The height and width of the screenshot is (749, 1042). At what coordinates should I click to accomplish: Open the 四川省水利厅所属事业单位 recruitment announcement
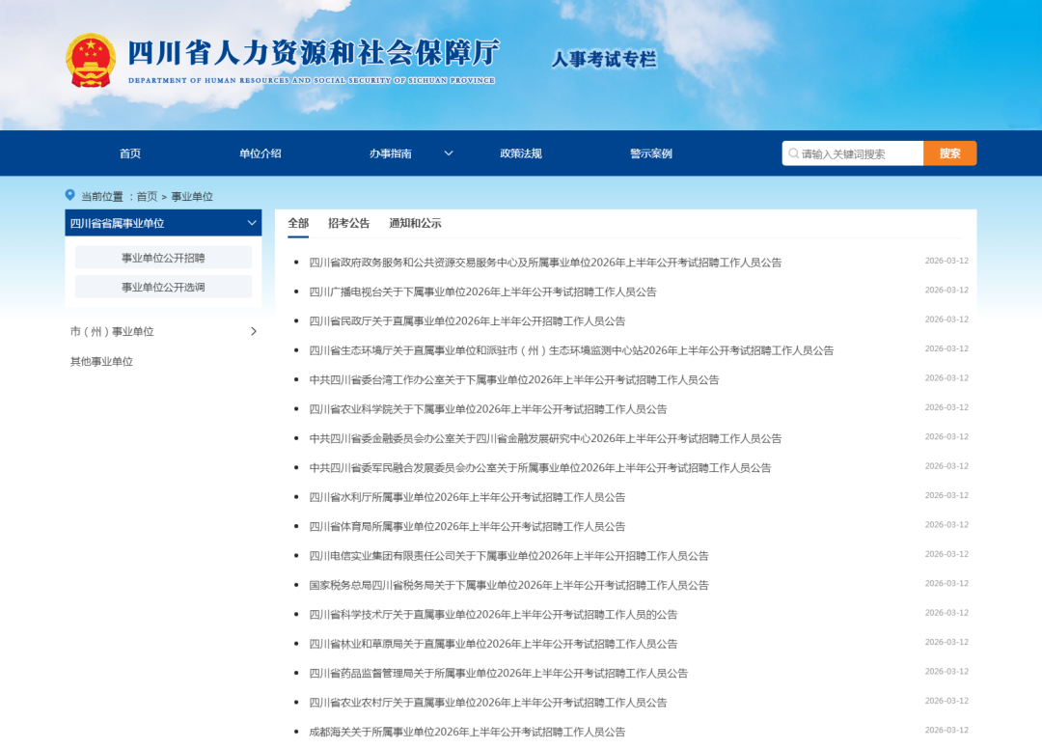coord(466,496)
